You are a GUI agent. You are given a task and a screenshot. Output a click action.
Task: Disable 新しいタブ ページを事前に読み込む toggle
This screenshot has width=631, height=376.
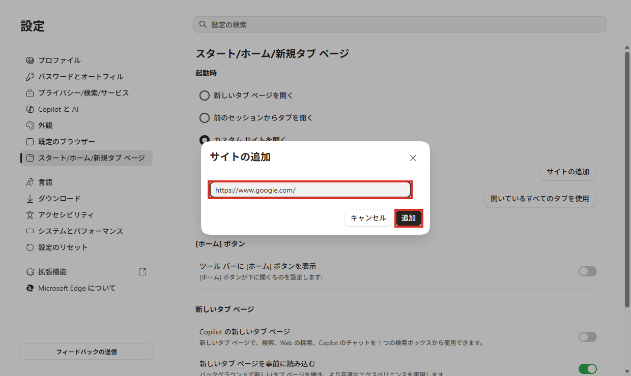[x=588, y=369]
